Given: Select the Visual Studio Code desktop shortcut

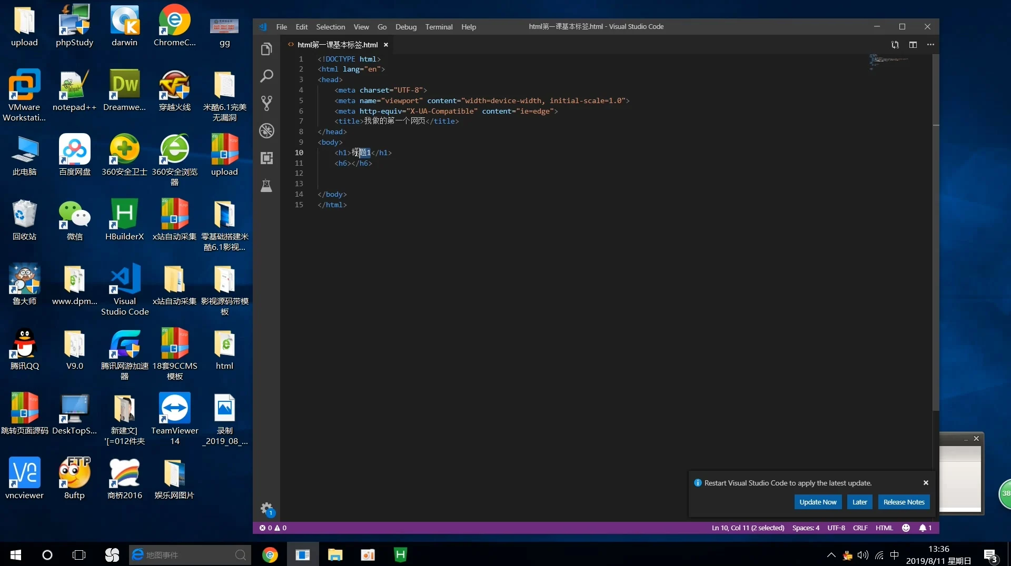Looking at the screenshot, I should [124, 290].
